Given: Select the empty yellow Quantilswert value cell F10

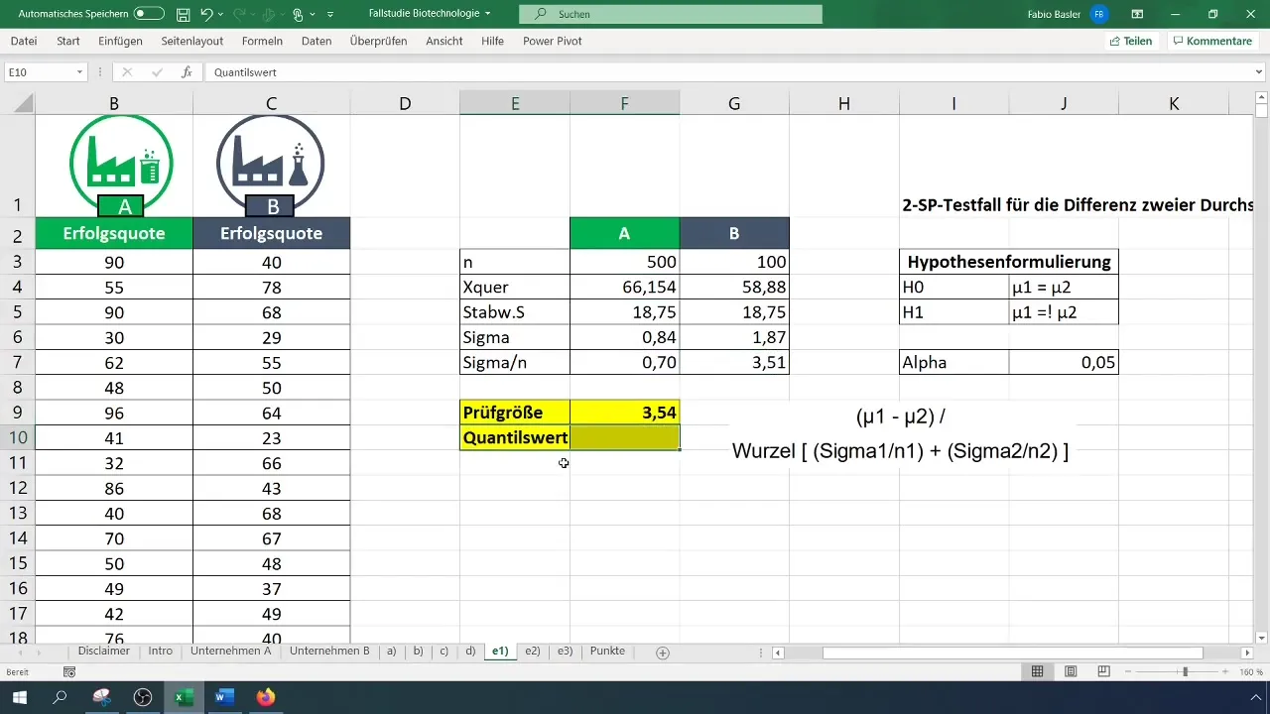Looking at the screenshot, I should click(x=625, y=437).
